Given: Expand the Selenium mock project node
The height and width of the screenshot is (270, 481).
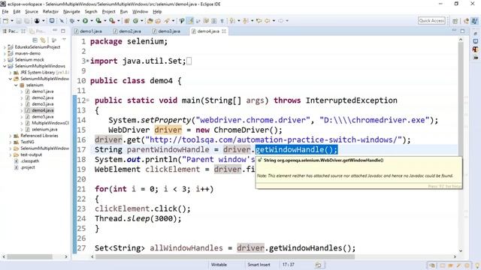Looking at the screenshot, I should tap(5, 60).
